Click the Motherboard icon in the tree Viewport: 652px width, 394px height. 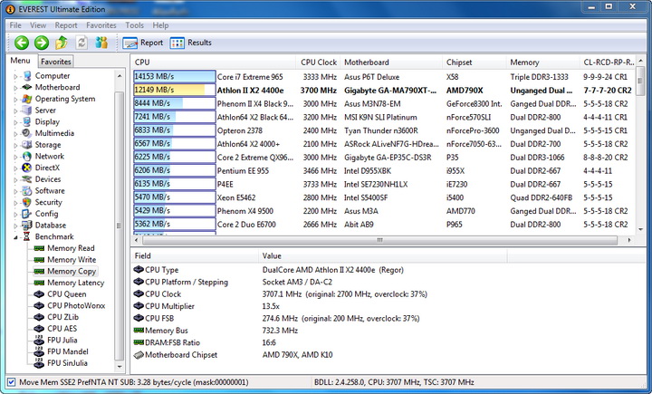pos(27,87)
